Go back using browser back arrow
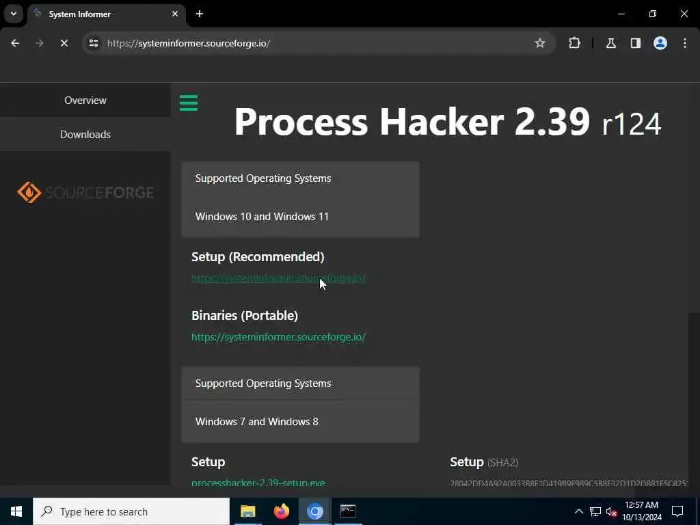The height and width of the screenshot is (525, 700). tap(15, 43)
